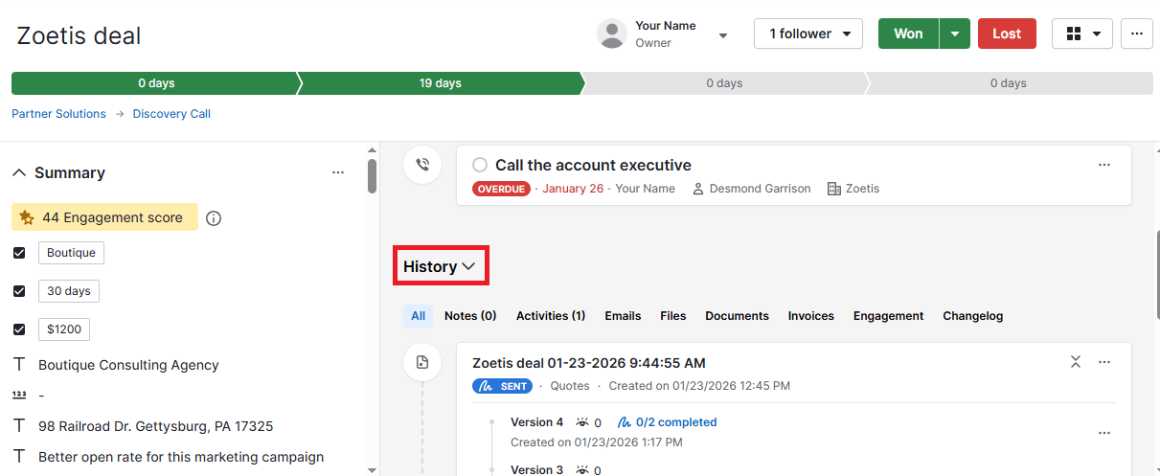Open call activity options menu
The width and height of the screenshot is (1160, 476).
coord(1104,165)
